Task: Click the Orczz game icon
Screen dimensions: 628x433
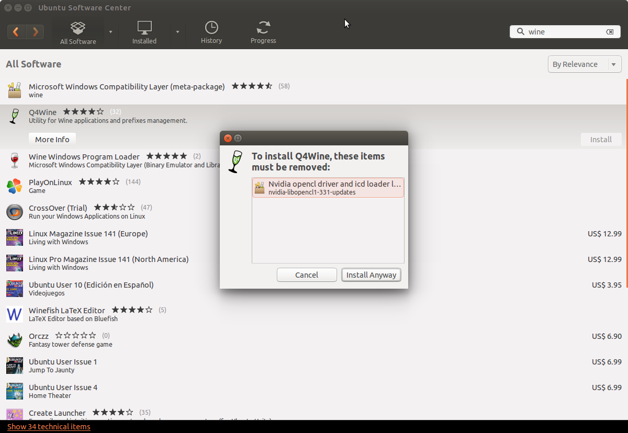Action: click(14, 340)
